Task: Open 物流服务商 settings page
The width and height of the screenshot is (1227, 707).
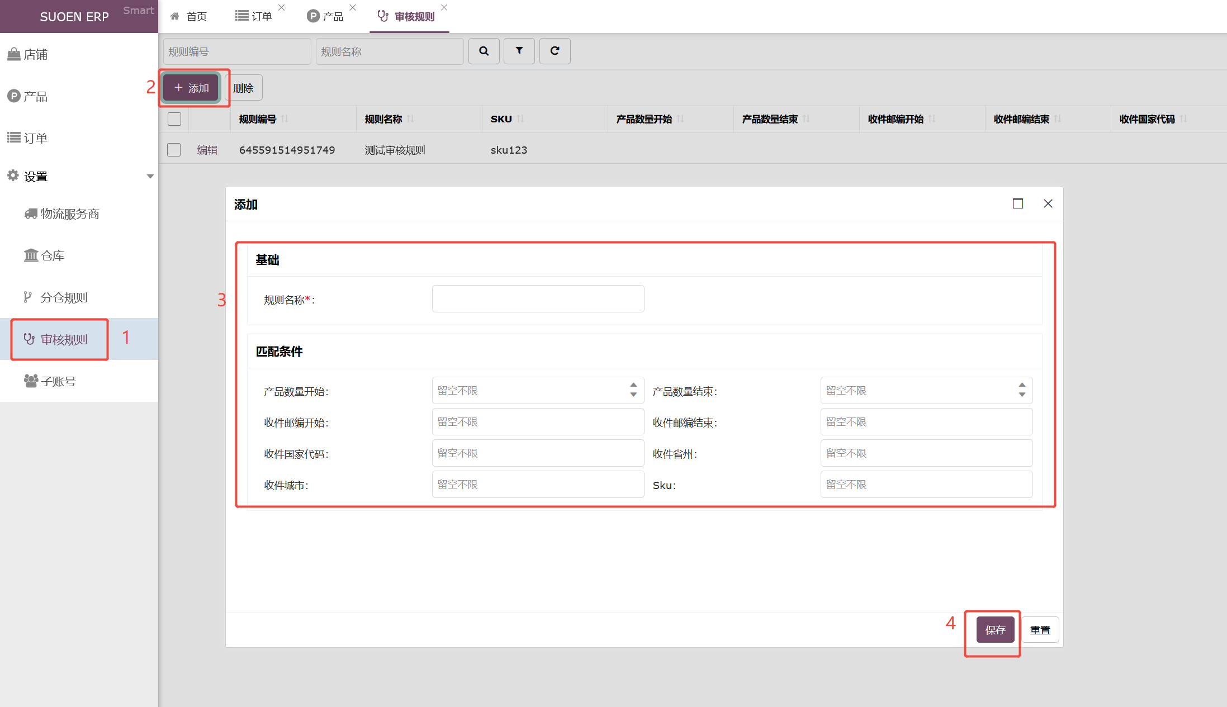Action: (x=79, y=213)
